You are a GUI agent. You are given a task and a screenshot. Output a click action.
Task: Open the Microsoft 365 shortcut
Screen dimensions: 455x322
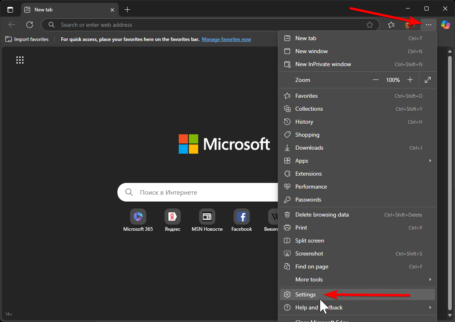click(x=138, y=220)
